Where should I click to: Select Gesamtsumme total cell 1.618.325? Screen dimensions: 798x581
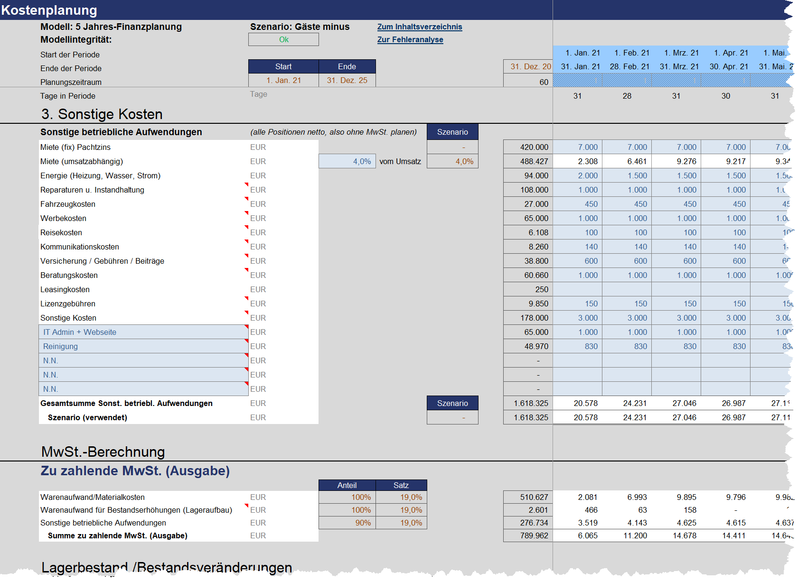527,404
